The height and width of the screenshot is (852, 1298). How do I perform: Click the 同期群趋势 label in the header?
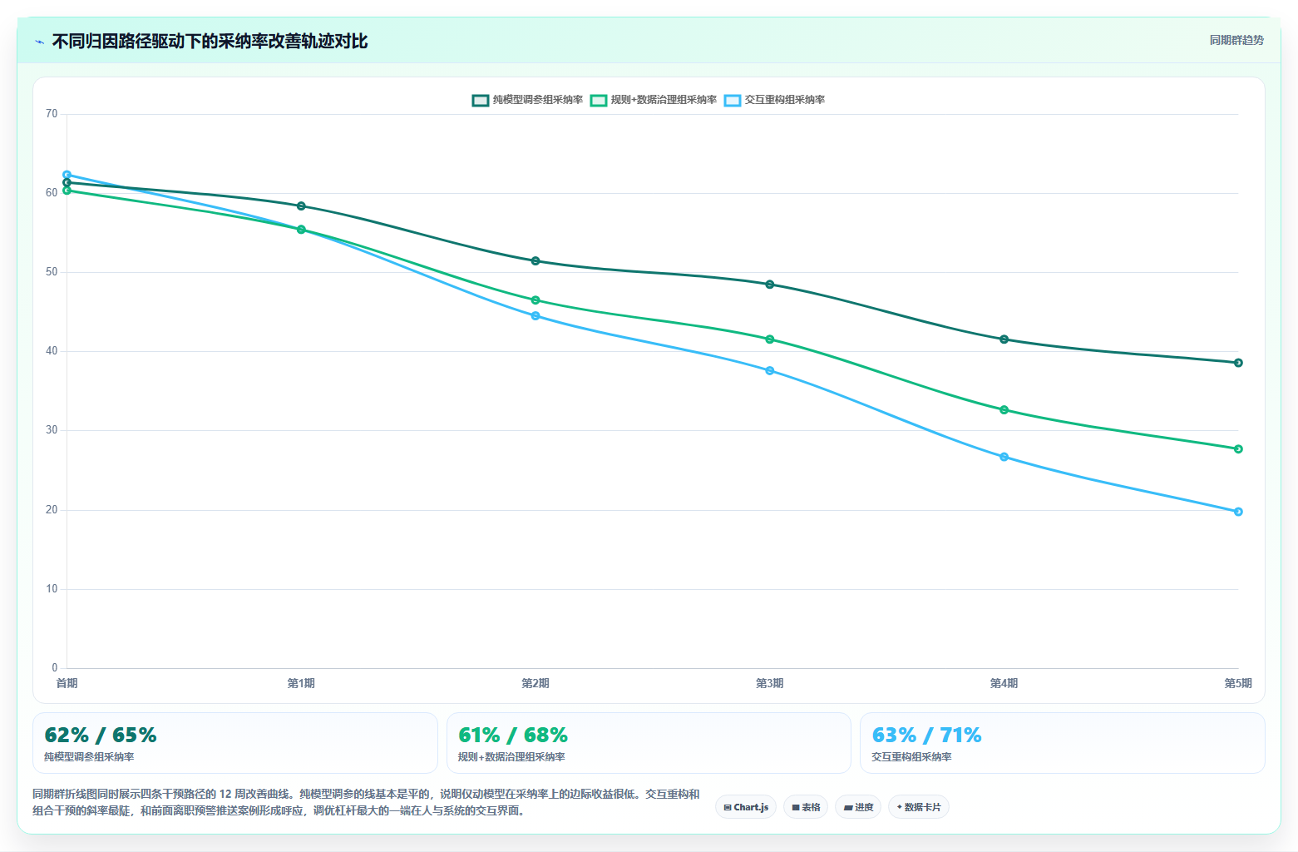pyautogui.click(x=1236, y=40)
